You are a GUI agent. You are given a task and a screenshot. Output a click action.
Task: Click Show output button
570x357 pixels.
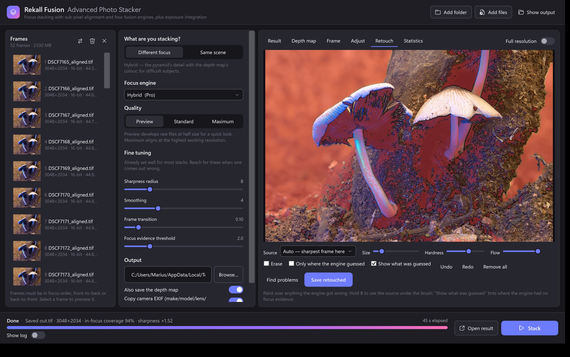tap(536, 12)
